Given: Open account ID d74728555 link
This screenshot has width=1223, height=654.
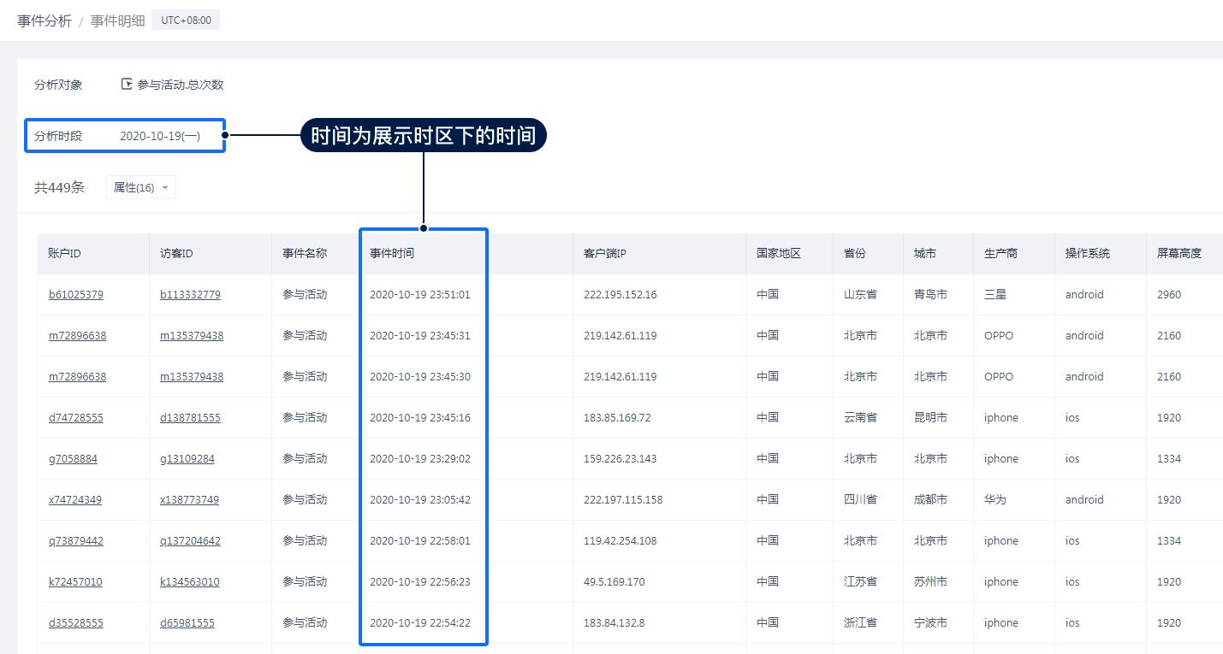Looking at the screenshot, I should (76, 418).
